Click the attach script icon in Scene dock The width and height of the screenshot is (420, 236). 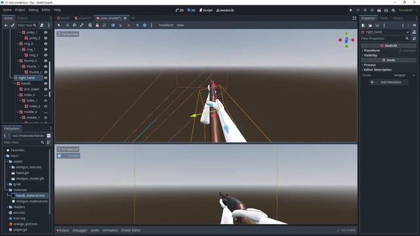[x=42, y=25]
